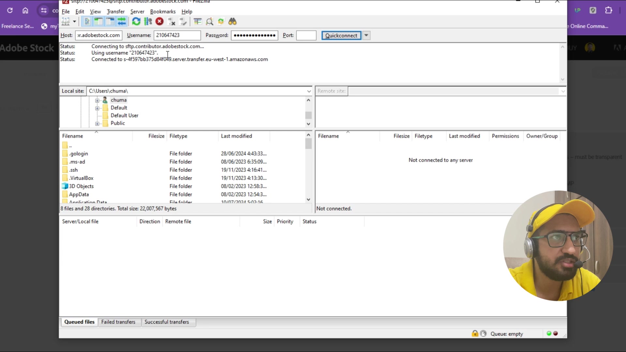This screenshot has width=626, height=352.
Task: Open the Site Manager dropdown arrow
Action: (x=74, y=22)
